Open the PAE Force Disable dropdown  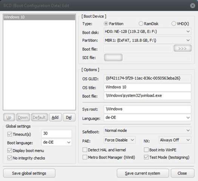pyautogui.click(x=120, y=140)
